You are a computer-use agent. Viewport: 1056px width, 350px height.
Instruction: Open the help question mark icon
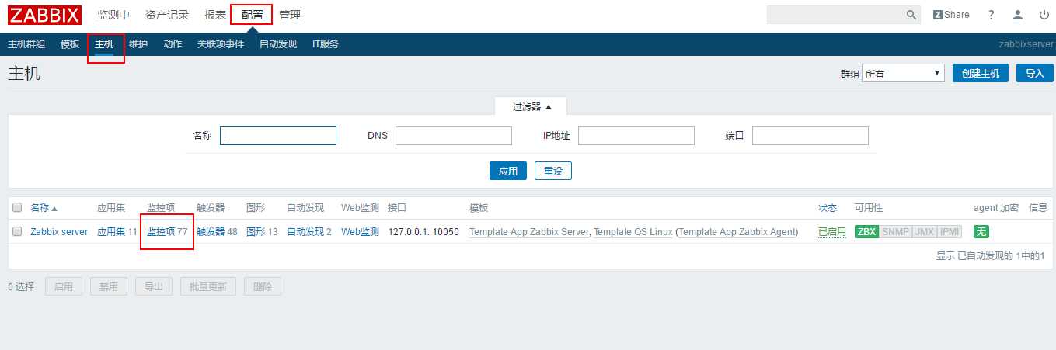[x=991, y=15]
